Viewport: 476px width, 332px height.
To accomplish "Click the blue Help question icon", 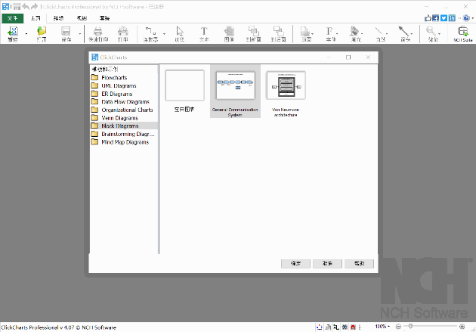I will tap(466, 18).
